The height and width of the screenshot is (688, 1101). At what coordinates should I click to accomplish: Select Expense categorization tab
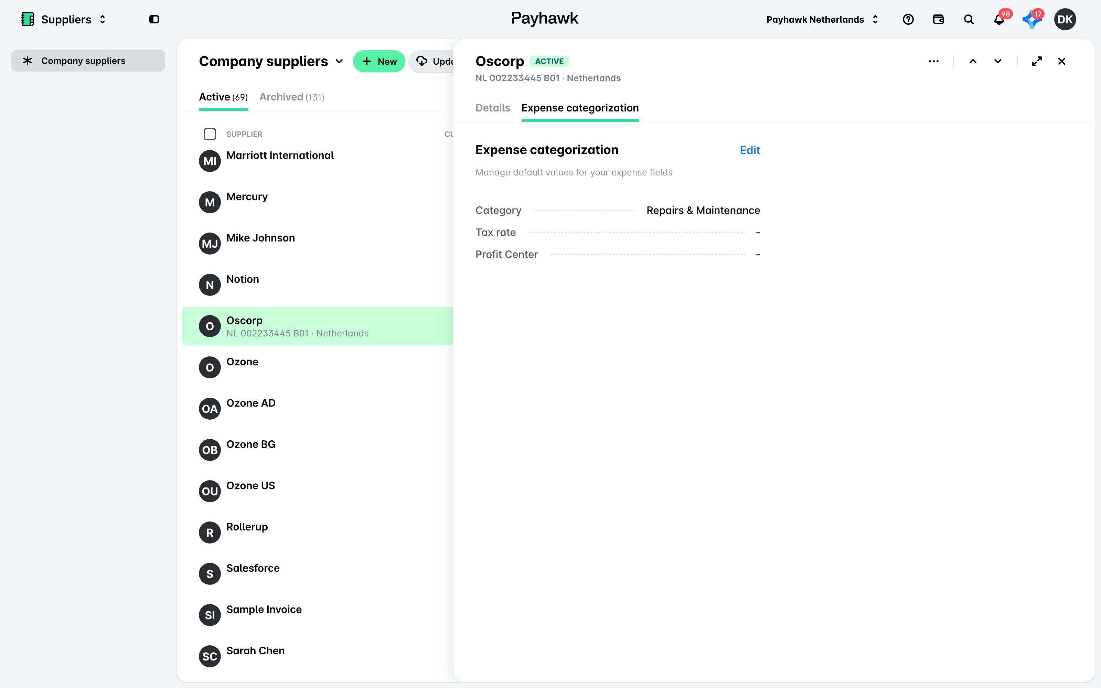[580, 108]
